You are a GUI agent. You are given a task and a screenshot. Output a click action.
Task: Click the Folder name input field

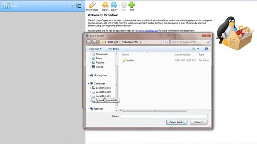[x=164, y=116]
